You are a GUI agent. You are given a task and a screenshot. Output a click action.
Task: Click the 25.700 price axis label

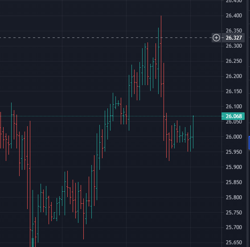tap(234, 227)
